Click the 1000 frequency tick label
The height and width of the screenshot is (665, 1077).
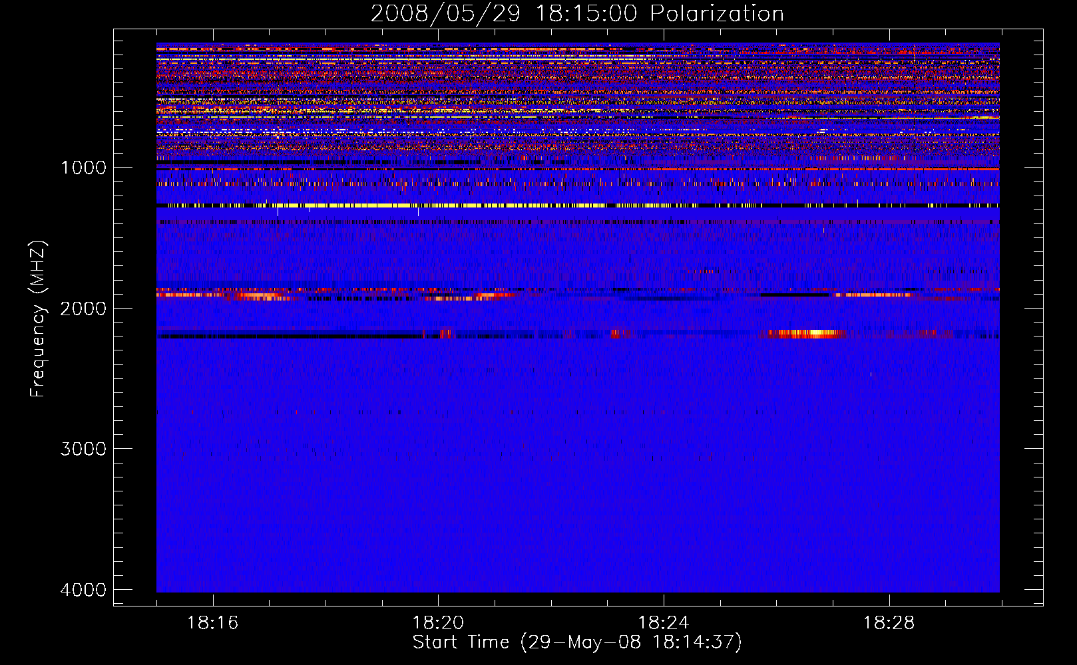pos(83,168)
